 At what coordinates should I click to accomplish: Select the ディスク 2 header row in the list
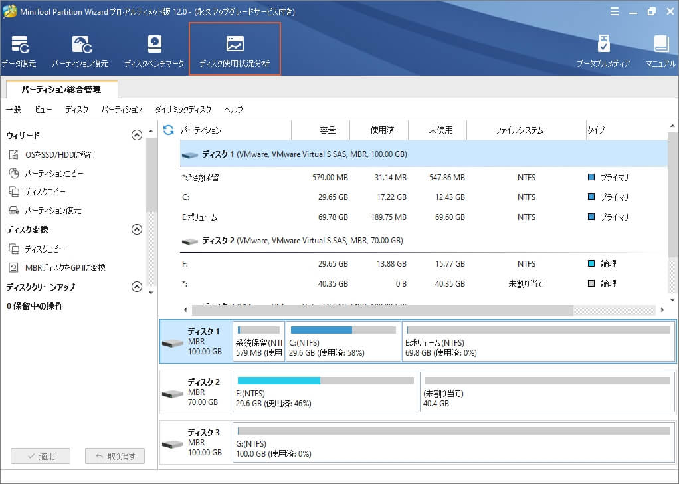point(423,241)
